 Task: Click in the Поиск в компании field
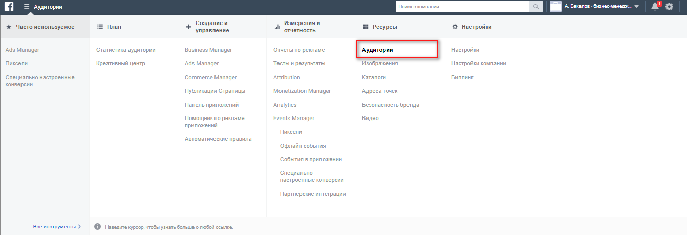(462, 7)
